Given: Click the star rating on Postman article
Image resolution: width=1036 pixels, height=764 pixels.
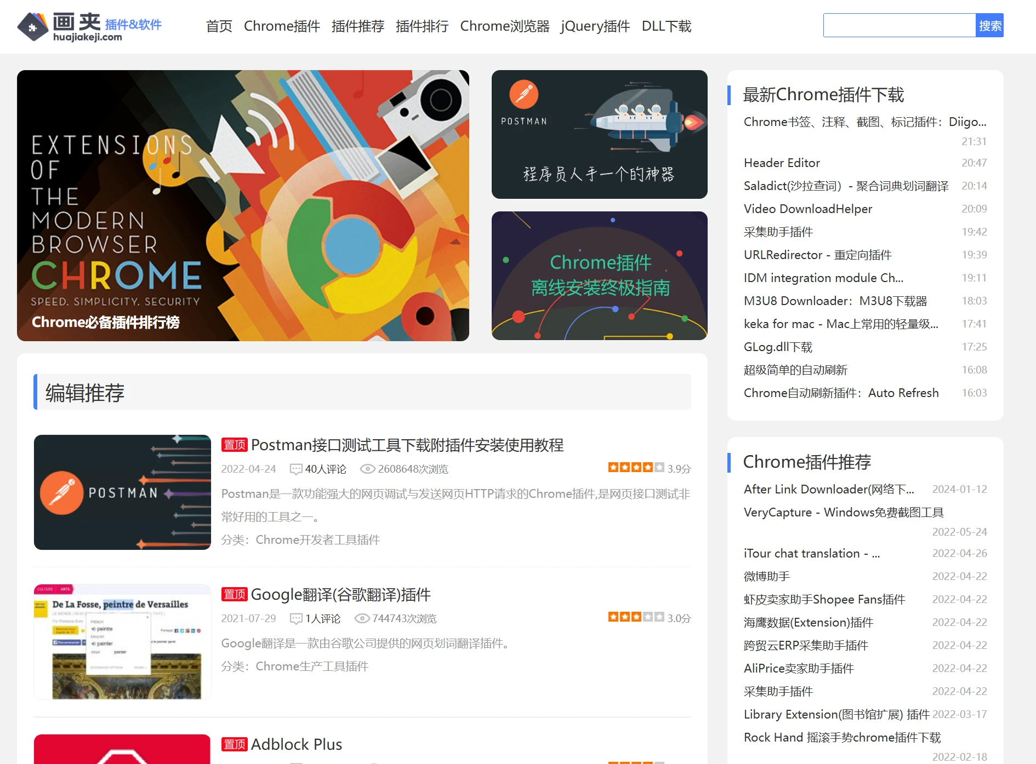Looking at the screenshot, I should point(636,468).
